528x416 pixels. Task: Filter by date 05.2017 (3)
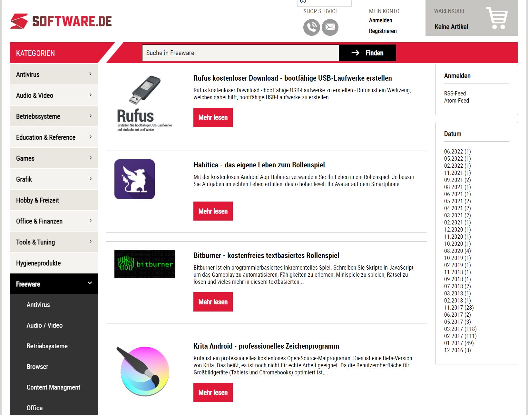(x=457, y=322)
